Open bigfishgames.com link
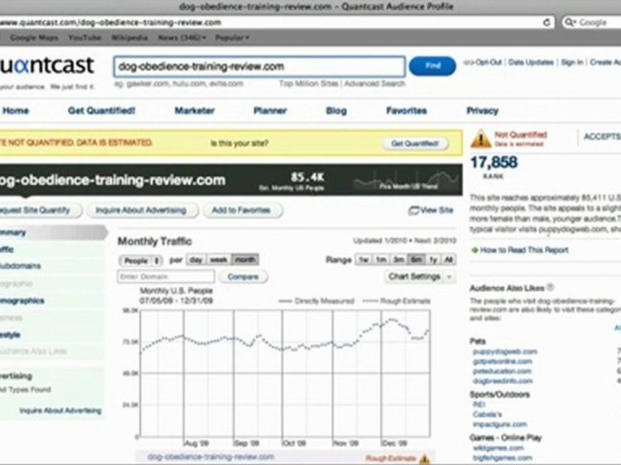This screenshot has height=465, width=621. 502,458
